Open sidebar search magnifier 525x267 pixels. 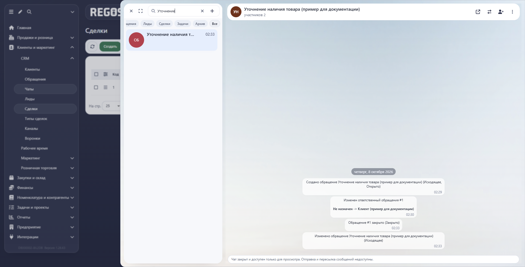(x=29, y=12)
